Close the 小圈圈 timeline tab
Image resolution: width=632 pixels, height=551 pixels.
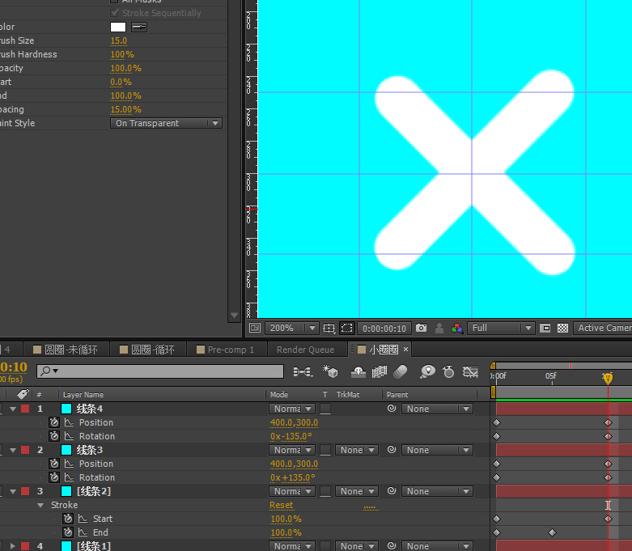tap(406, 349)
